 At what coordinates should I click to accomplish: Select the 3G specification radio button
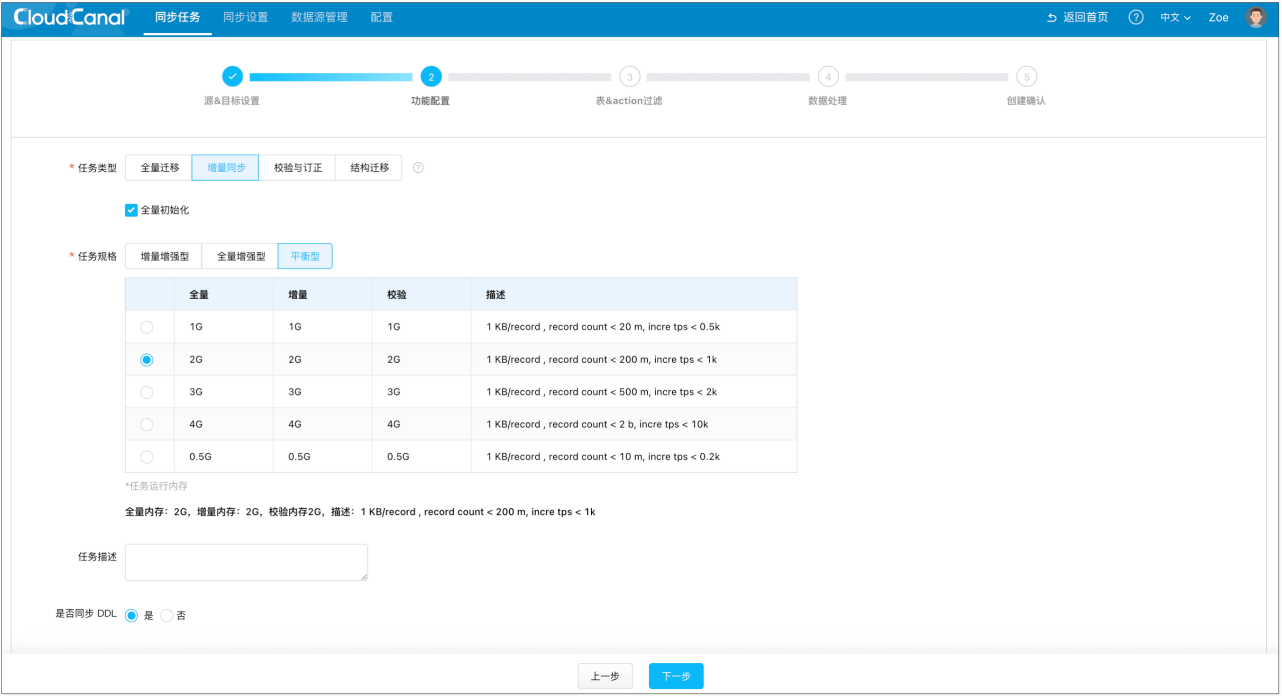click(147, 392)
